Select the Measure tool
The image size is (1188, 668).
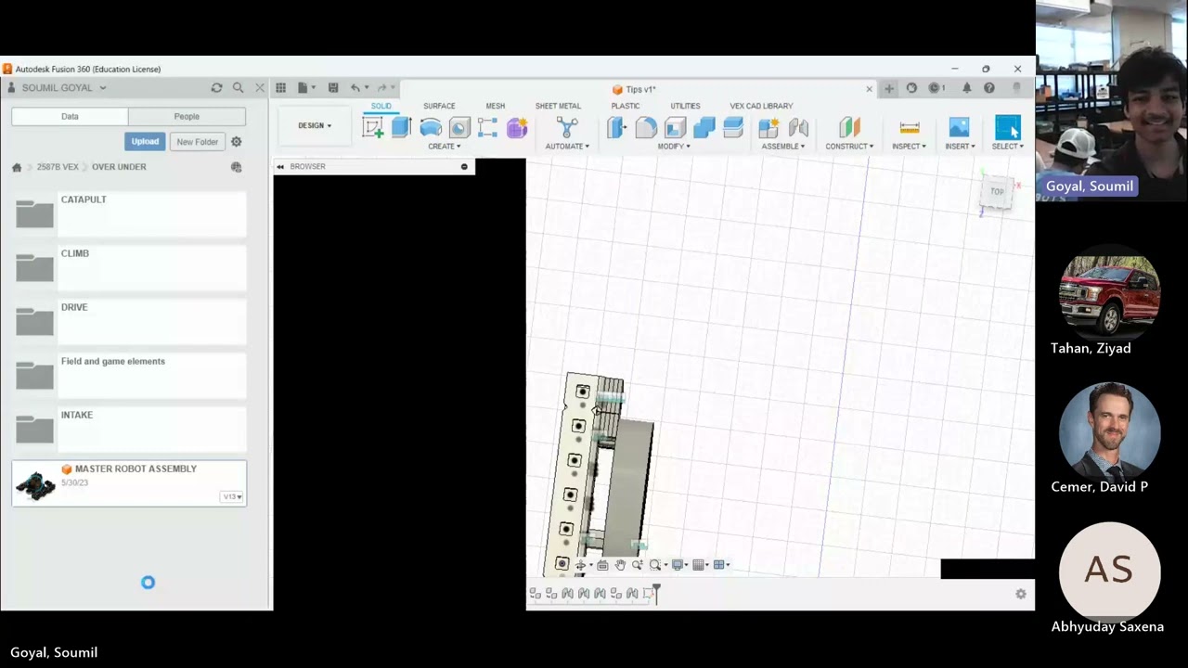(x=910, y=128)
